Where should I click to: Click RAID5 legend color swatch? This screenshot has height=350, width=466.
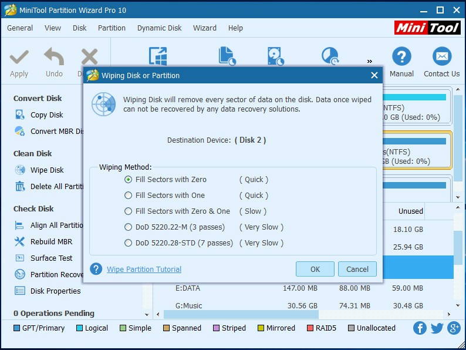tap(310, 328)
